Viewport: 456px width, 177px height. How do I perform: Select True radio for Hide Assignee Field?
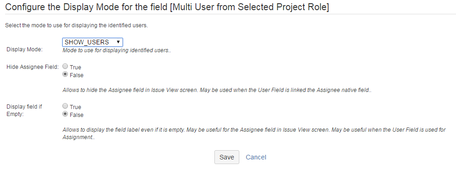tap(65, 67)
